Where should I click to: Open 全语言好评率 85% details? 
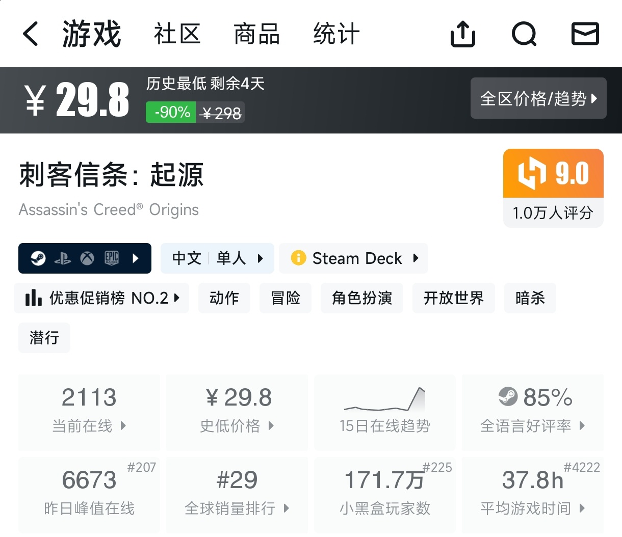click(x=532, y=412)
